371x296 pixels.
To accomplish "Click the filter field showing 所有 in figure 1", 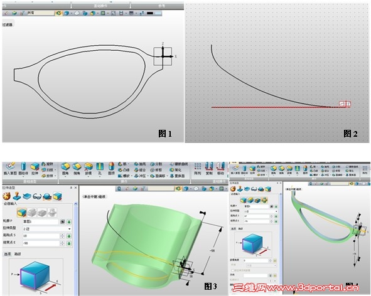I will point(40,13).
